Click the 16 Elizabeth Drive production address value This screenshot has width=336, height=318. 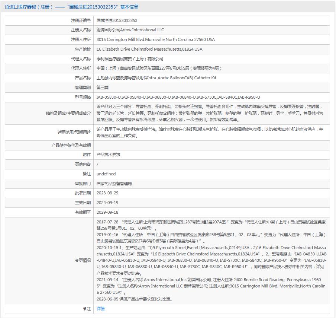click(x=149, y=49)
